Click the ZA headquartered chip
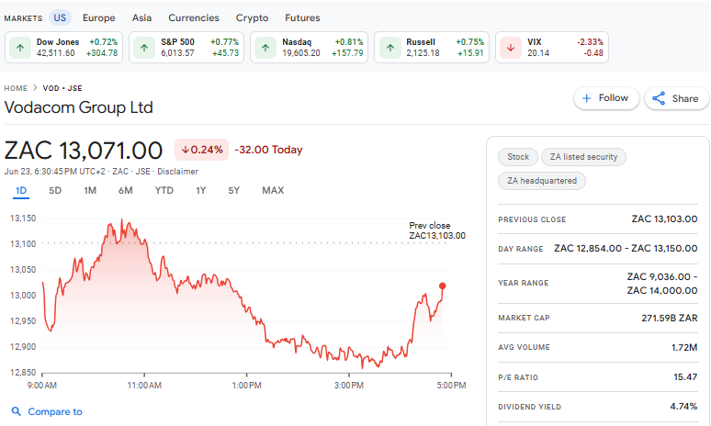The width and height of the screenshot is (711, 426). point(542,181)
